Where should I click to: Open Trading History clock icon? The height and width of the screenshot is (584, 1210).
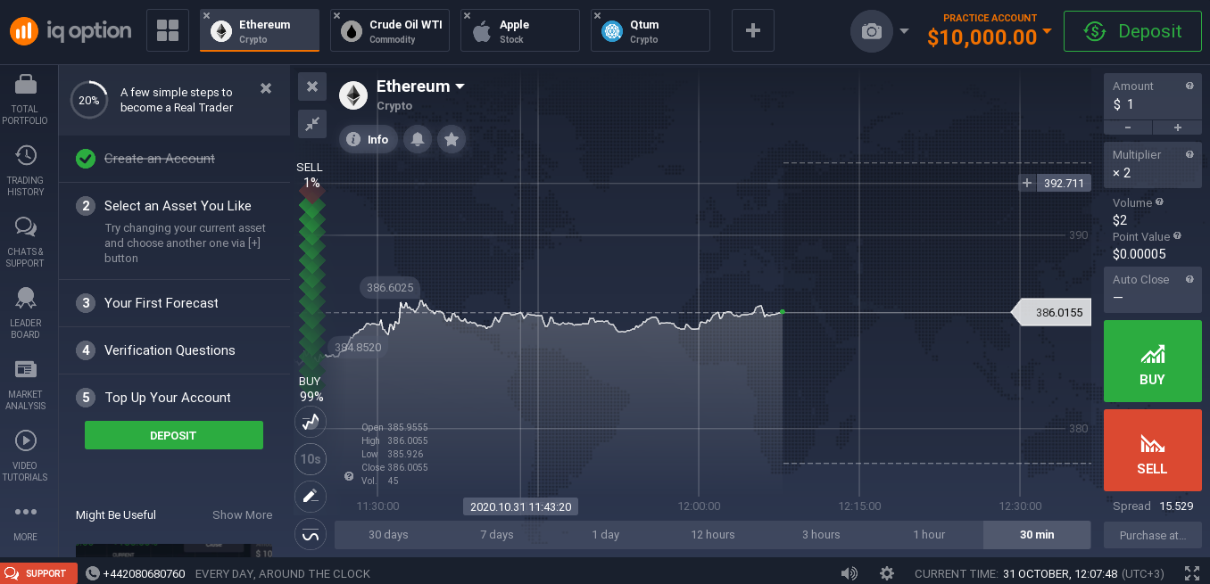click(x=26, y=155)
